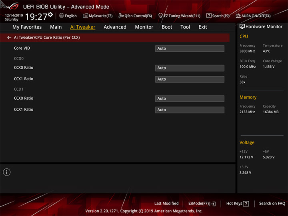Select the Ai Tweaker tab
288x216 pixels.
(83, 27)
